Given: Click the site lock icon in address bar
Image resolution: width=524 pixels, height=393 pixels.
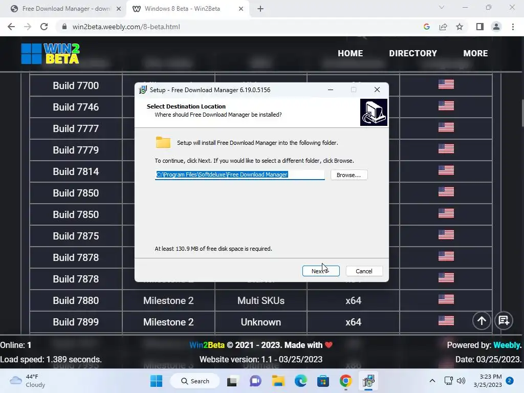Looking at the screenshot, I should [x=64, y=27].
